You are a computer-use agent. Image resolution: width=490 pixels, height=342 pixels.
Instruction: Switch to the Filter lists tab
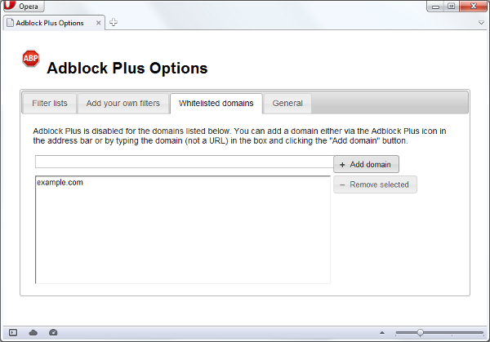50,104
